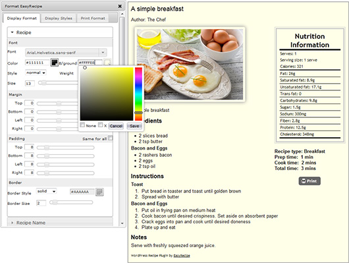Image resolution: width=349 pixels, height=263 pixels.
Task: Click the panel scrollbar up arrow
Action: 122,14
